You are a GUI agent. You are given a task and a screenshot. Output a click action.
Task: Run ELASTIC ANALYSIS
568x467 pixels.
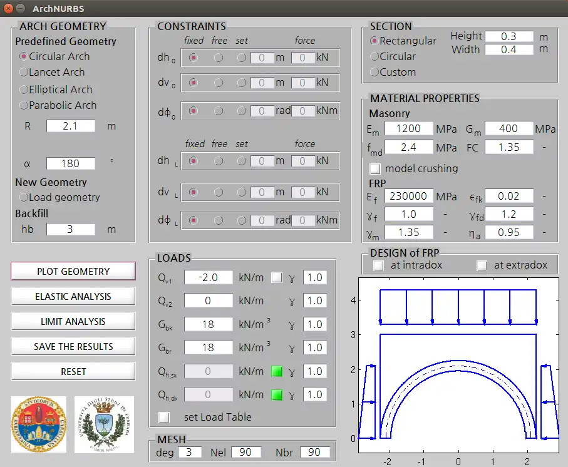coord(73,296)
